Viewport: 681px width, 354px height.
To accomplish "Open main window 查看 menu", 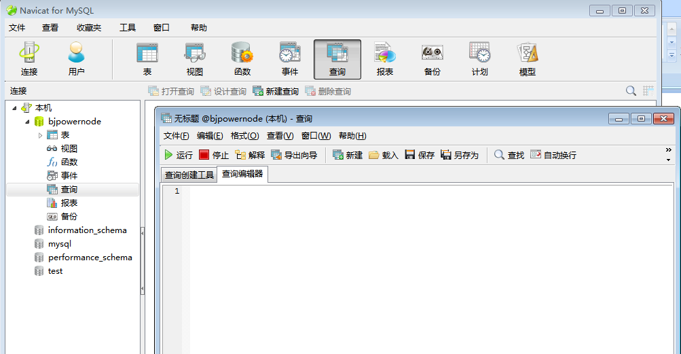I will pyautogui.click(x=50, y=28).
